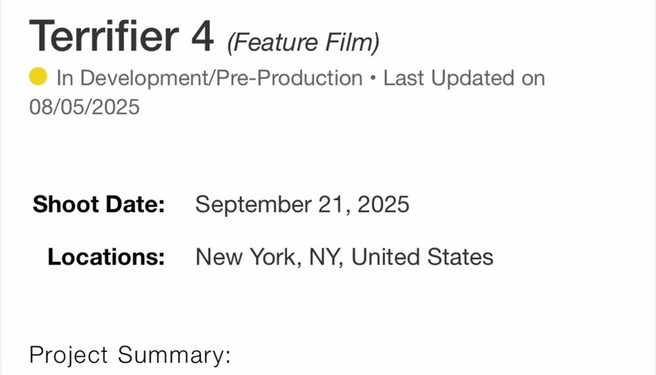Image resolution: width=656 pixels, height=375 pixels.
Task: Click the Locations: field label
Action: 106,257
